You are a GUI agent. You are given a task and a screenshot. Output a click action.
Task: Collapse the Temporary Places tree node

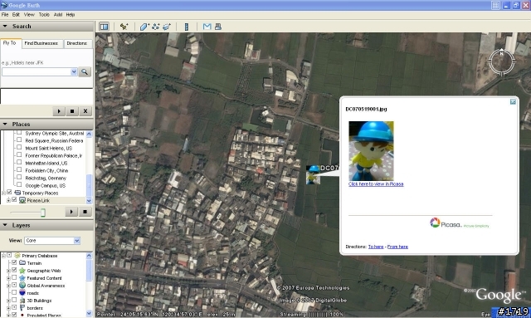click(3, 193)
